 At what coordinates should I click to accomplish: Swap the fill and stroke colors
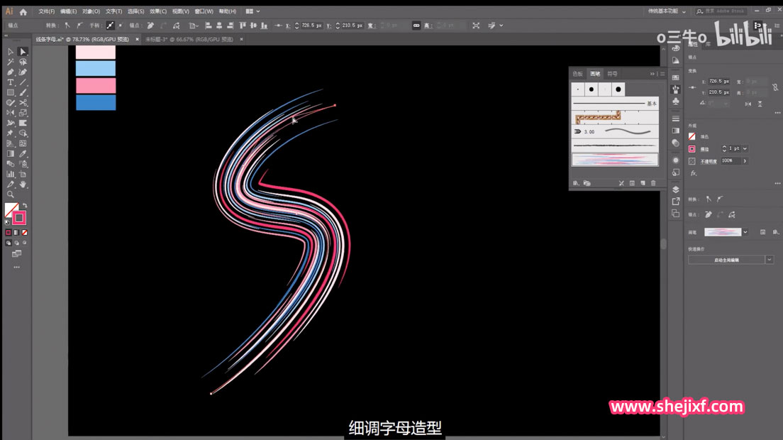[x=24, y=204]
